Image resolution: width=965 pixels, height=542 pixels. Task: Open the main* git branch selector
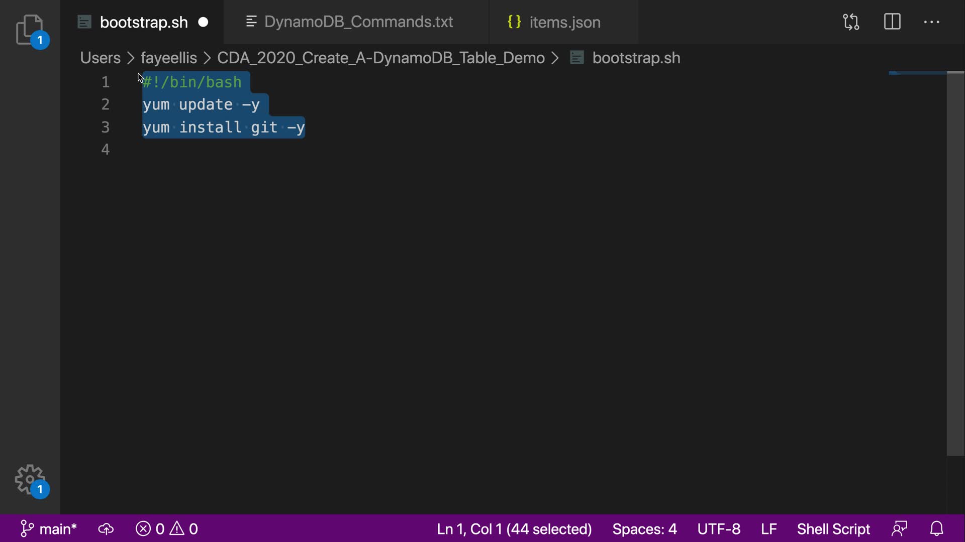[49, 529]
